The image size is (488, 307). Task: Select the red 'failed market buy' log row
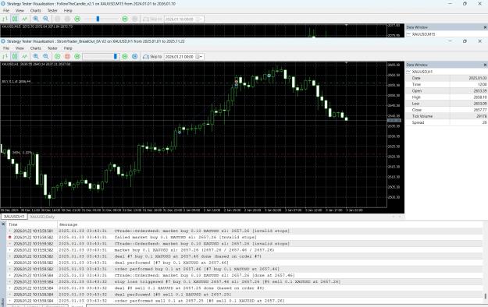244,237
